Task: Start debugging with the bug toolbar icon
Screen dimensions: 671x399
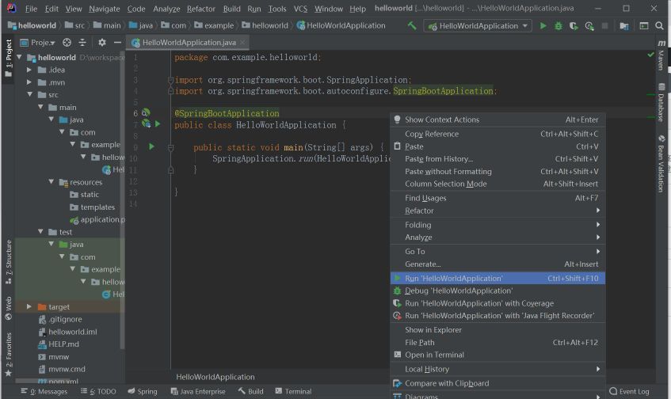Action: [559, 25]
